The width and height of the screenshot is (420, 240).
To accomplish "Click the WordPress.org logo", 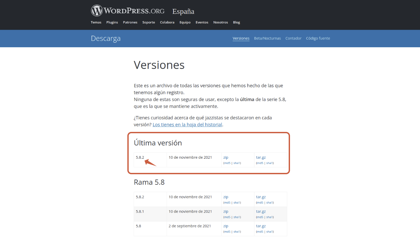I will click(128, 11).
